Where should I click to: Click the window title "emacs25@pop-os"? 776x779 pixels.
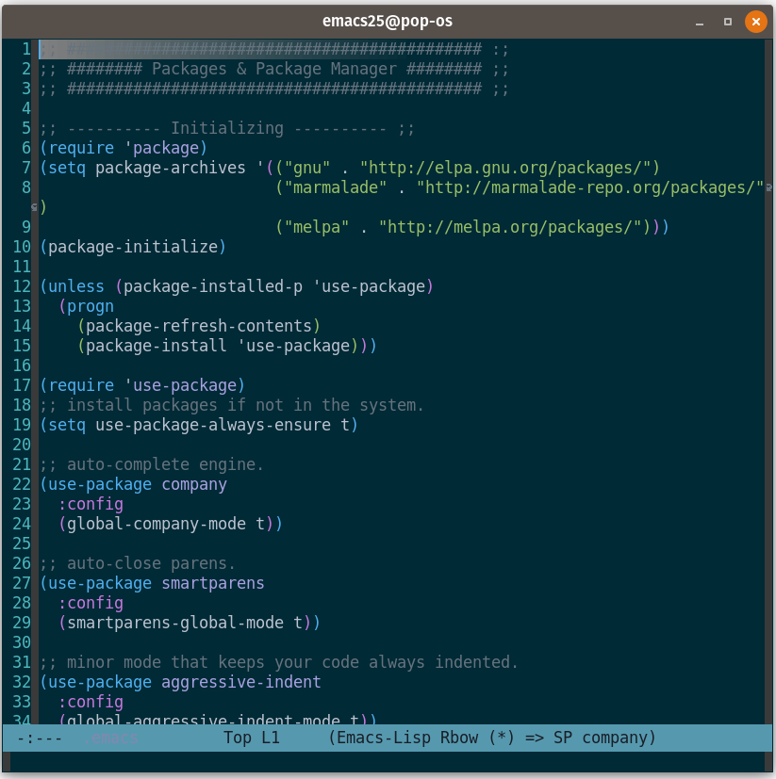pos(388,22)
